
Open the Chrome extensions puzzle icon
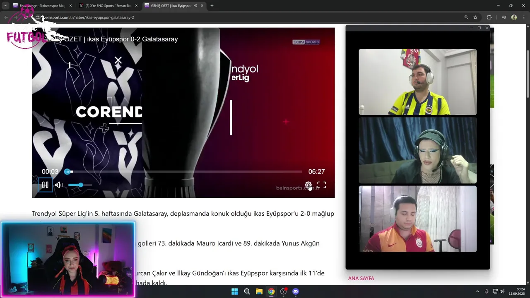[489, 17]
